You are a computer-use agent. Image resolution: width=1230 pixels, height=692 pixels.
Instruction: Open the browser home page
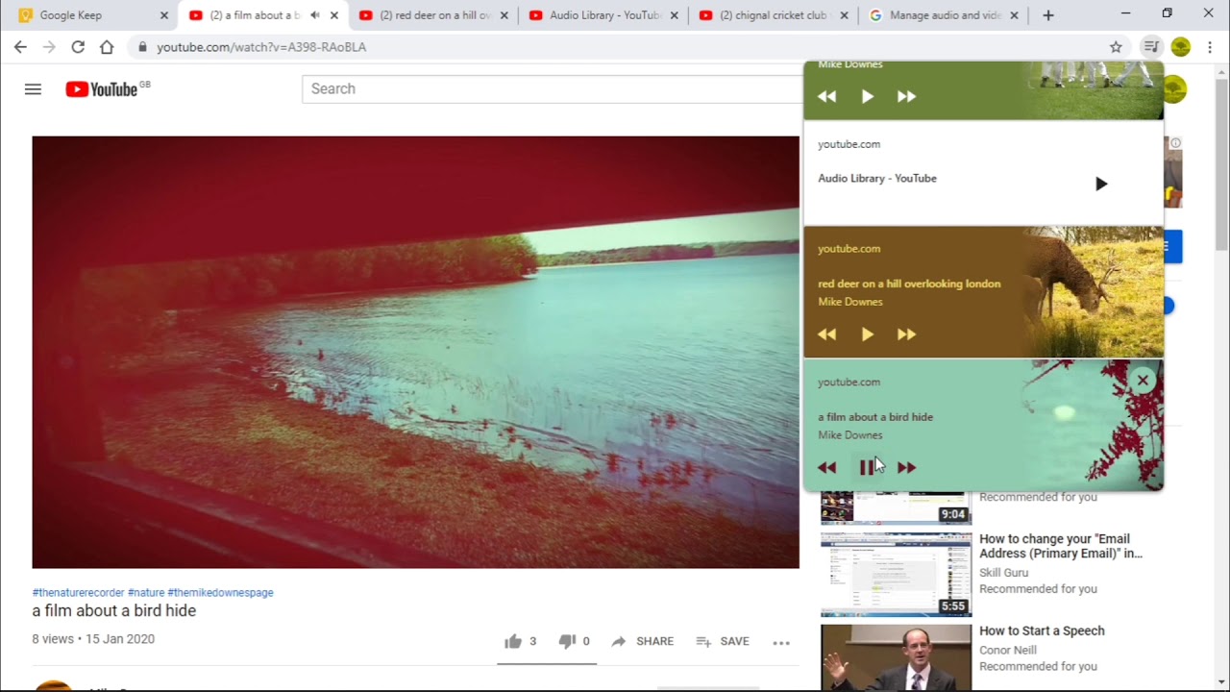[107, 47]
